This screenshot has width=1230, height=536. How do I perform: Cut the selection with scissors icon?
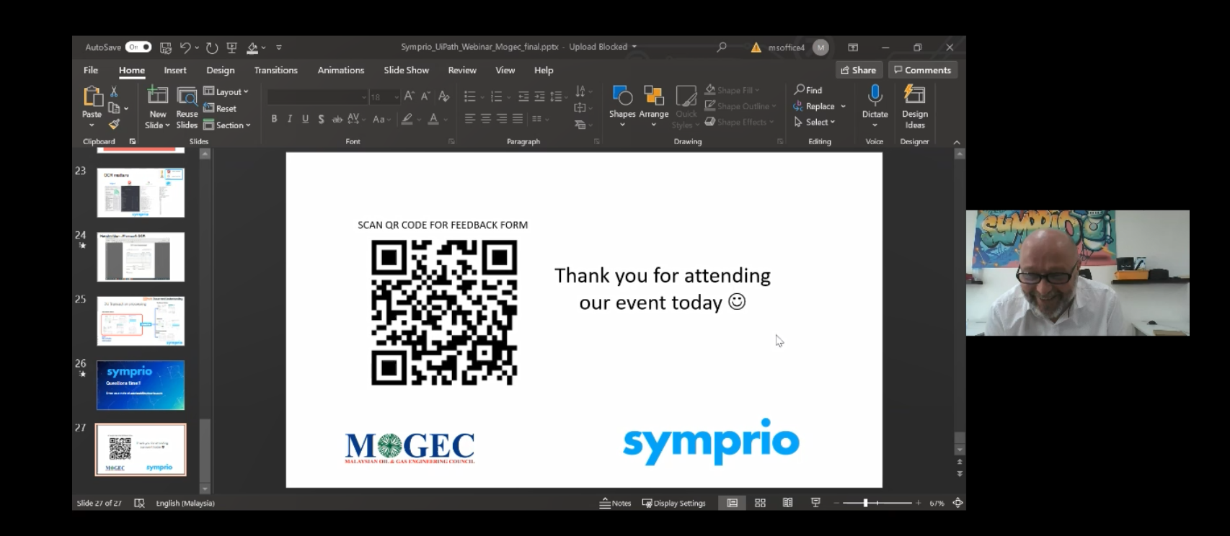[x=114, y=91]
